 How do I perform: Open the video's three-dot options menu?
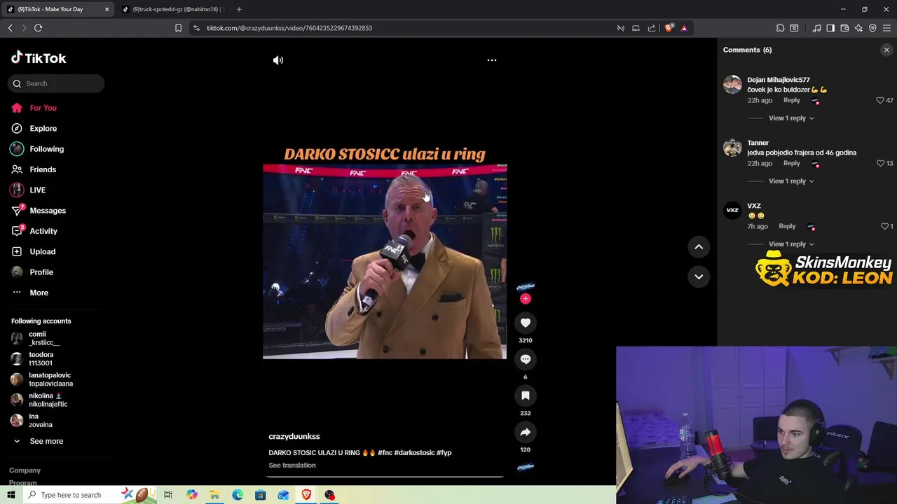tap(492, 60)
